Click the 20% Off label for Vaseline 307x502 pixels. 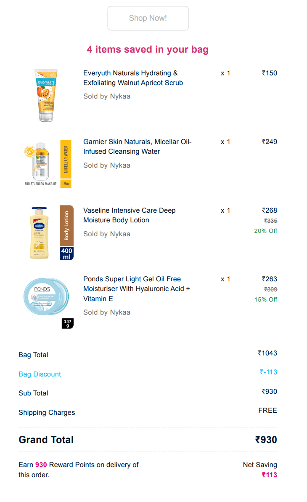(x=266, y=231)
